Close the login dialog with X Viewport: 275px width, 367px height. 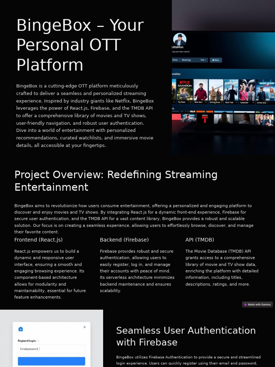click(85, 327)
